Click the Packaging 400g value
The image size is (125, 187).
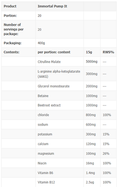[x=41, y=43]
